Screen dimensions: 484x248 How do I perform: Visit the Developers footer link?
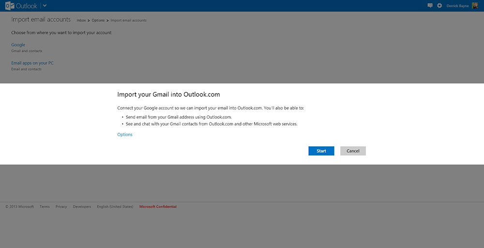(82, 207)
